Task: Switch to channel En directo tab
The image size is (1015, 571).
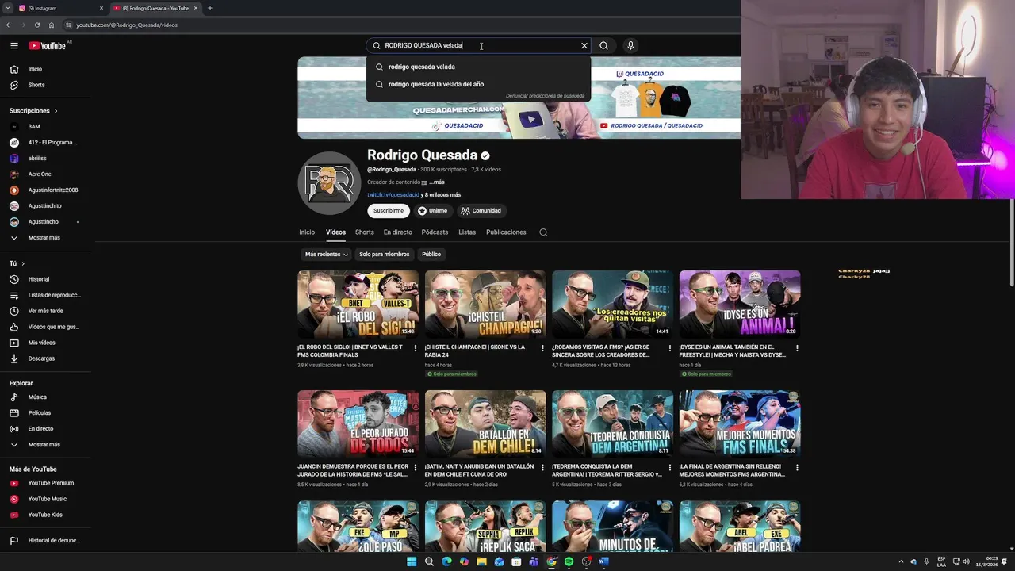Action: pos(398,232)
